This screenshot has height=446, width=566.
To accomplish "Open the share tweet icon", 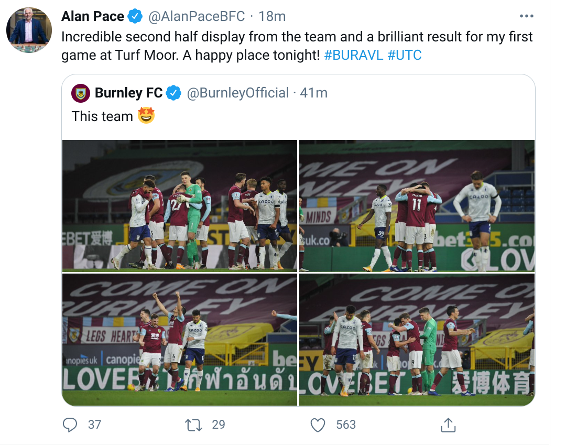I will click(448, 425).
